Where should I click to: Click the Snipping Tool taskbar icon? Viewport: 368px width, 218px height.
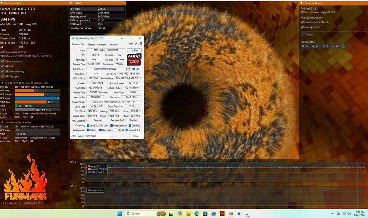coord(247,215)
